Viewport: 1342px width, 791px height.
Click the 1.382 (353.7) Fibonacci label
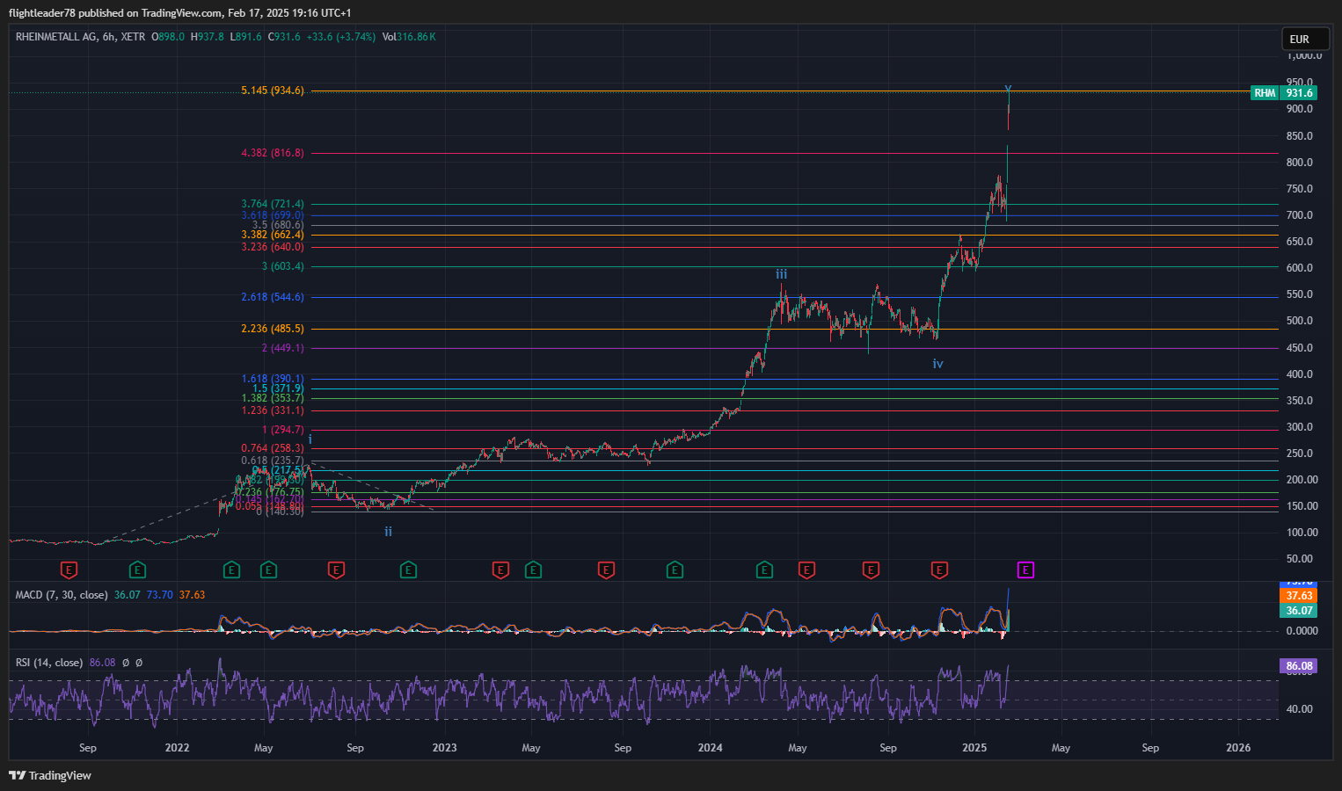pos(273,398)
